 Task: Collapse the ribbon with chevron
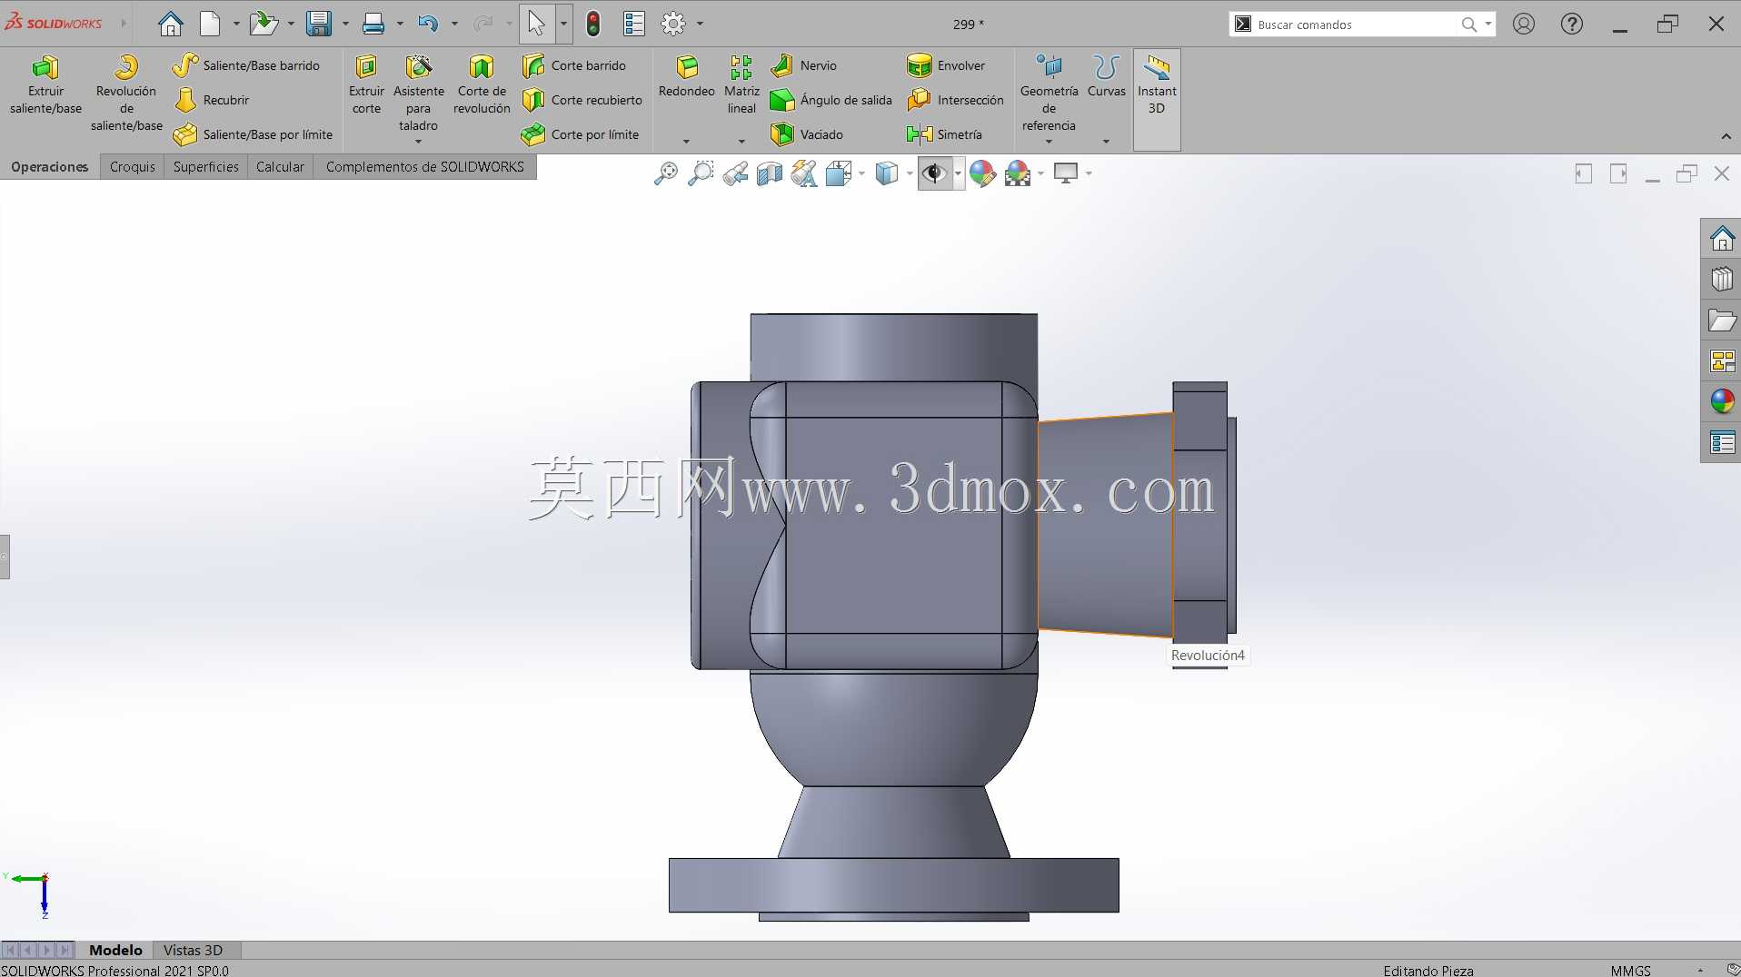[x=1726, y=136]
